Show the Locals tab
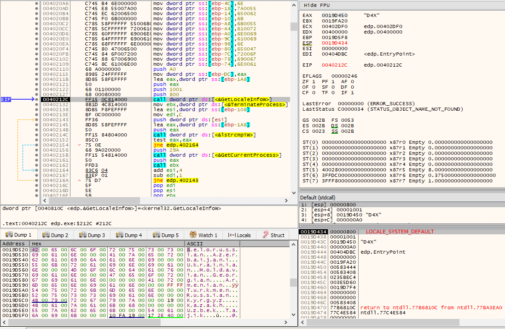The height and width of the screenshot is (329, 505). pyautogui.click(x=239, y=235)
